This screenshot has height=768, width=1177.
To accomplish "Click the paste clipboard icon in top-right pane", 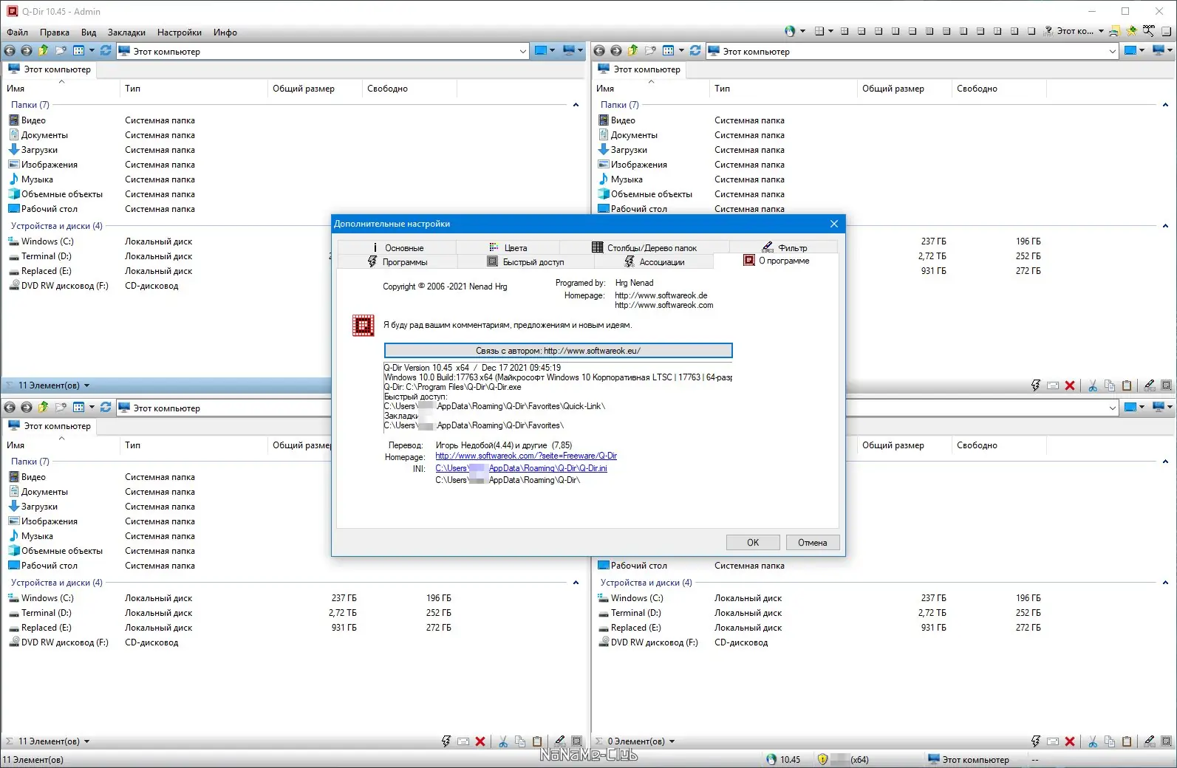I will 1127,385.
